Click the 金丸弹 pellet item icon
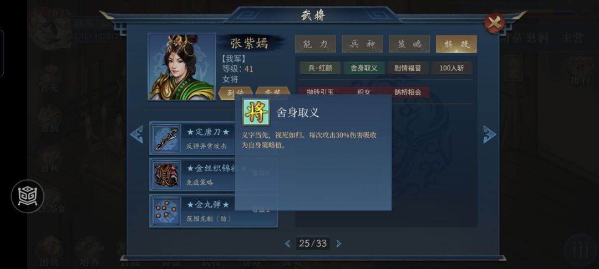 (166, 211)
